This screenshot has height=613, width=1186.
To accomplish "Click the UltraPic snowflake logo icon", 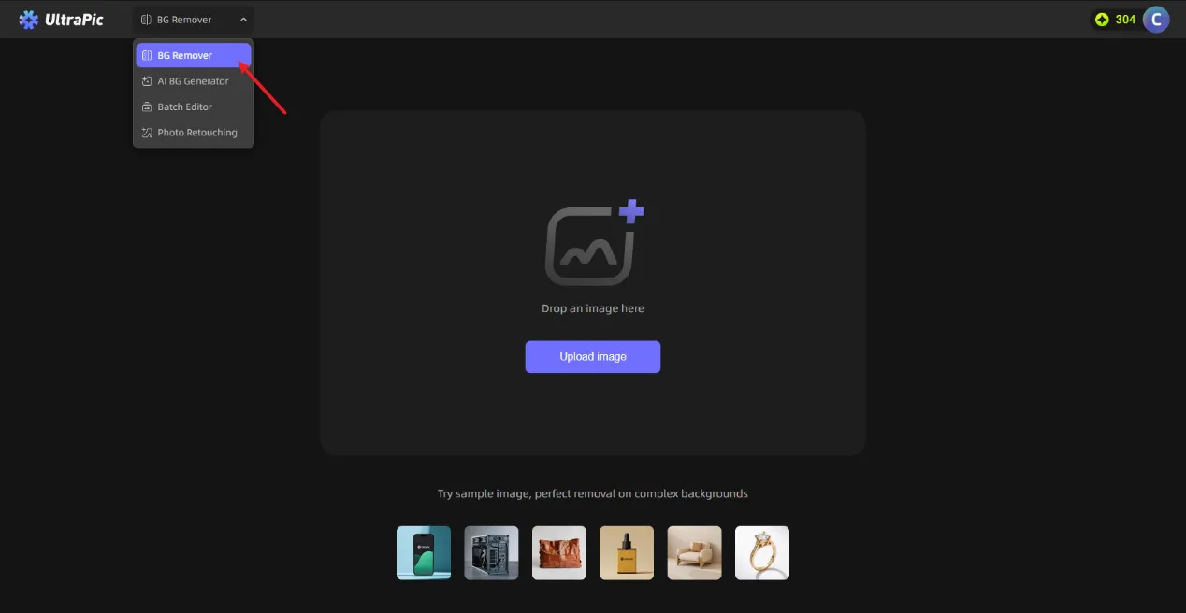I will [29, 20].
